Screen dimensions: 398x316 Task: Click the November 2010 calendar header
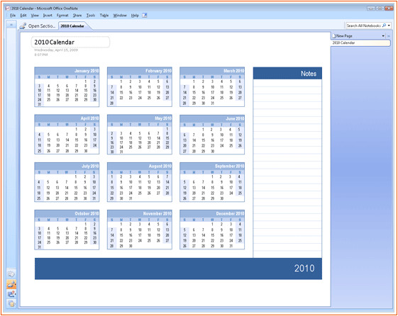[x=140, y=214]
